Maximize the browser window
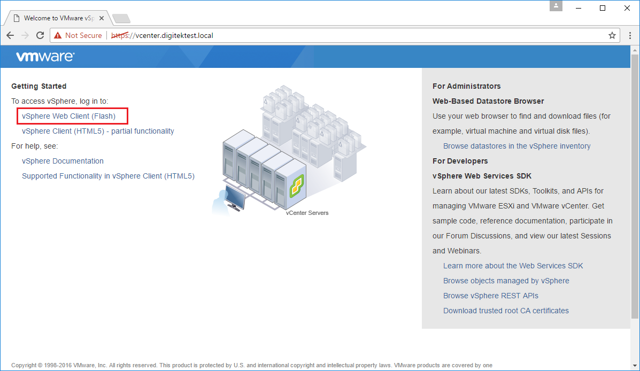 [603, 8]
